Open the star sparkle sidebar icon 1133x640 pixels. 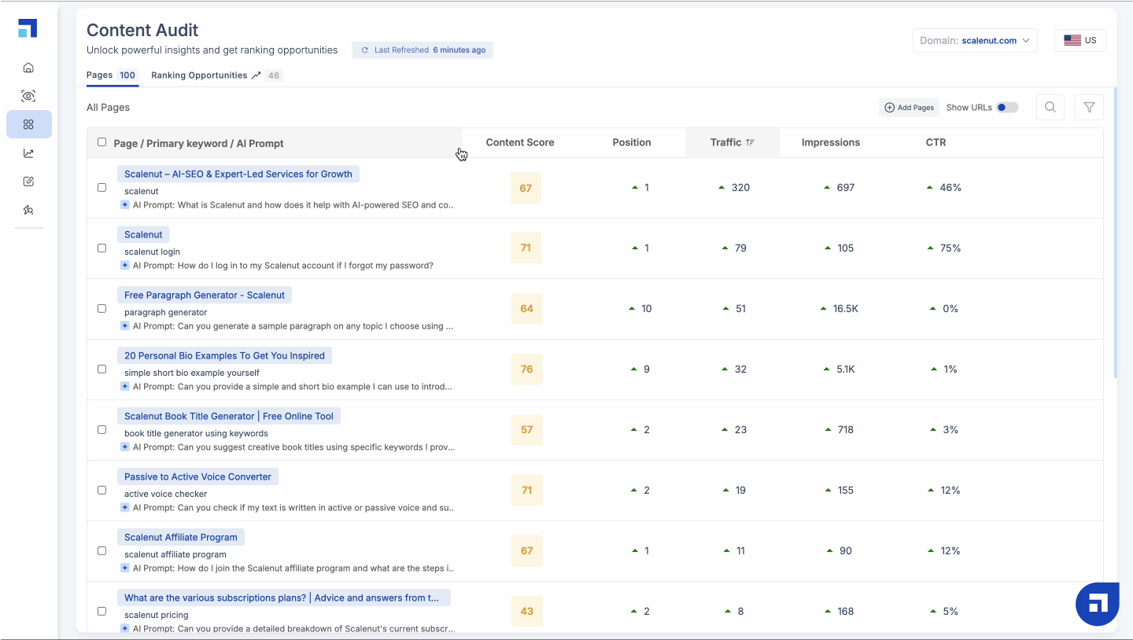click(28, 210)
